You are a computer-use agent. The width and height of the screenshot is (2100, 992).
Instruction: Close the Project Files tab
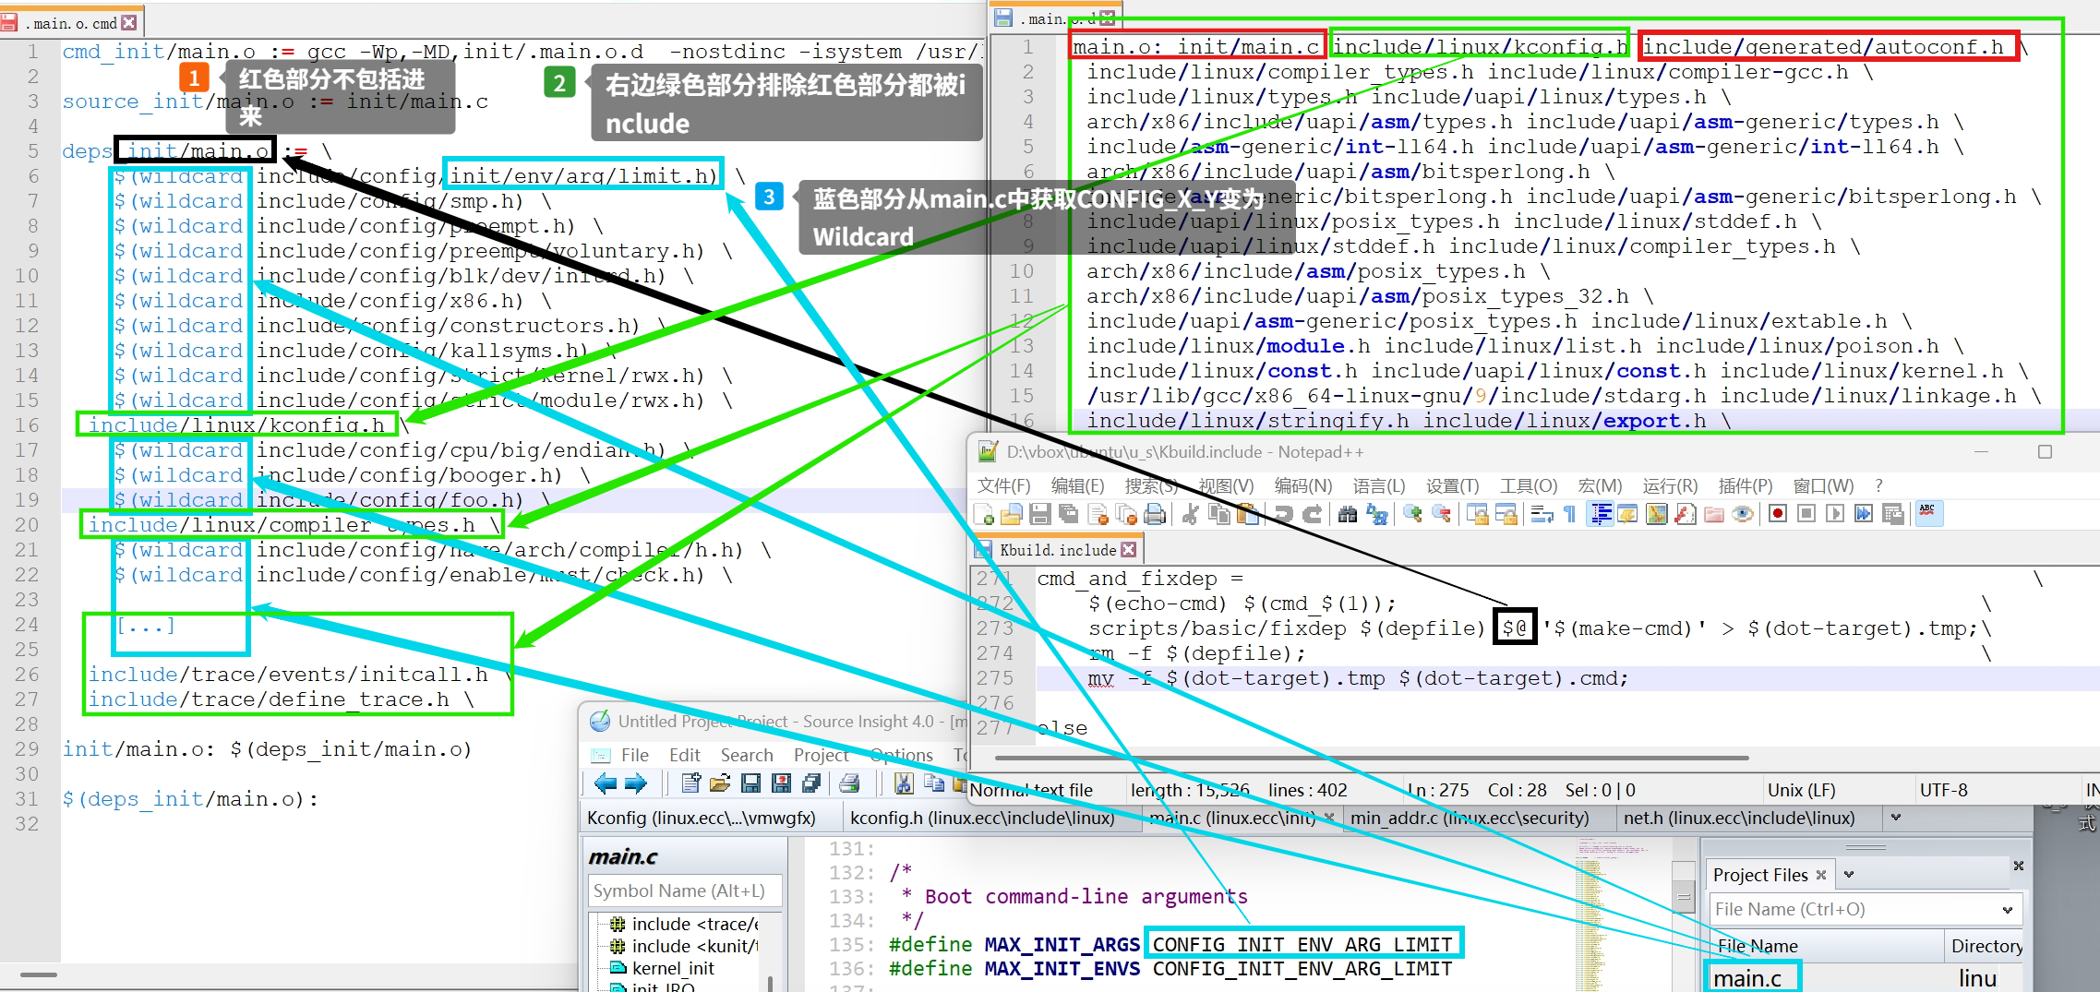point(1820,875)
